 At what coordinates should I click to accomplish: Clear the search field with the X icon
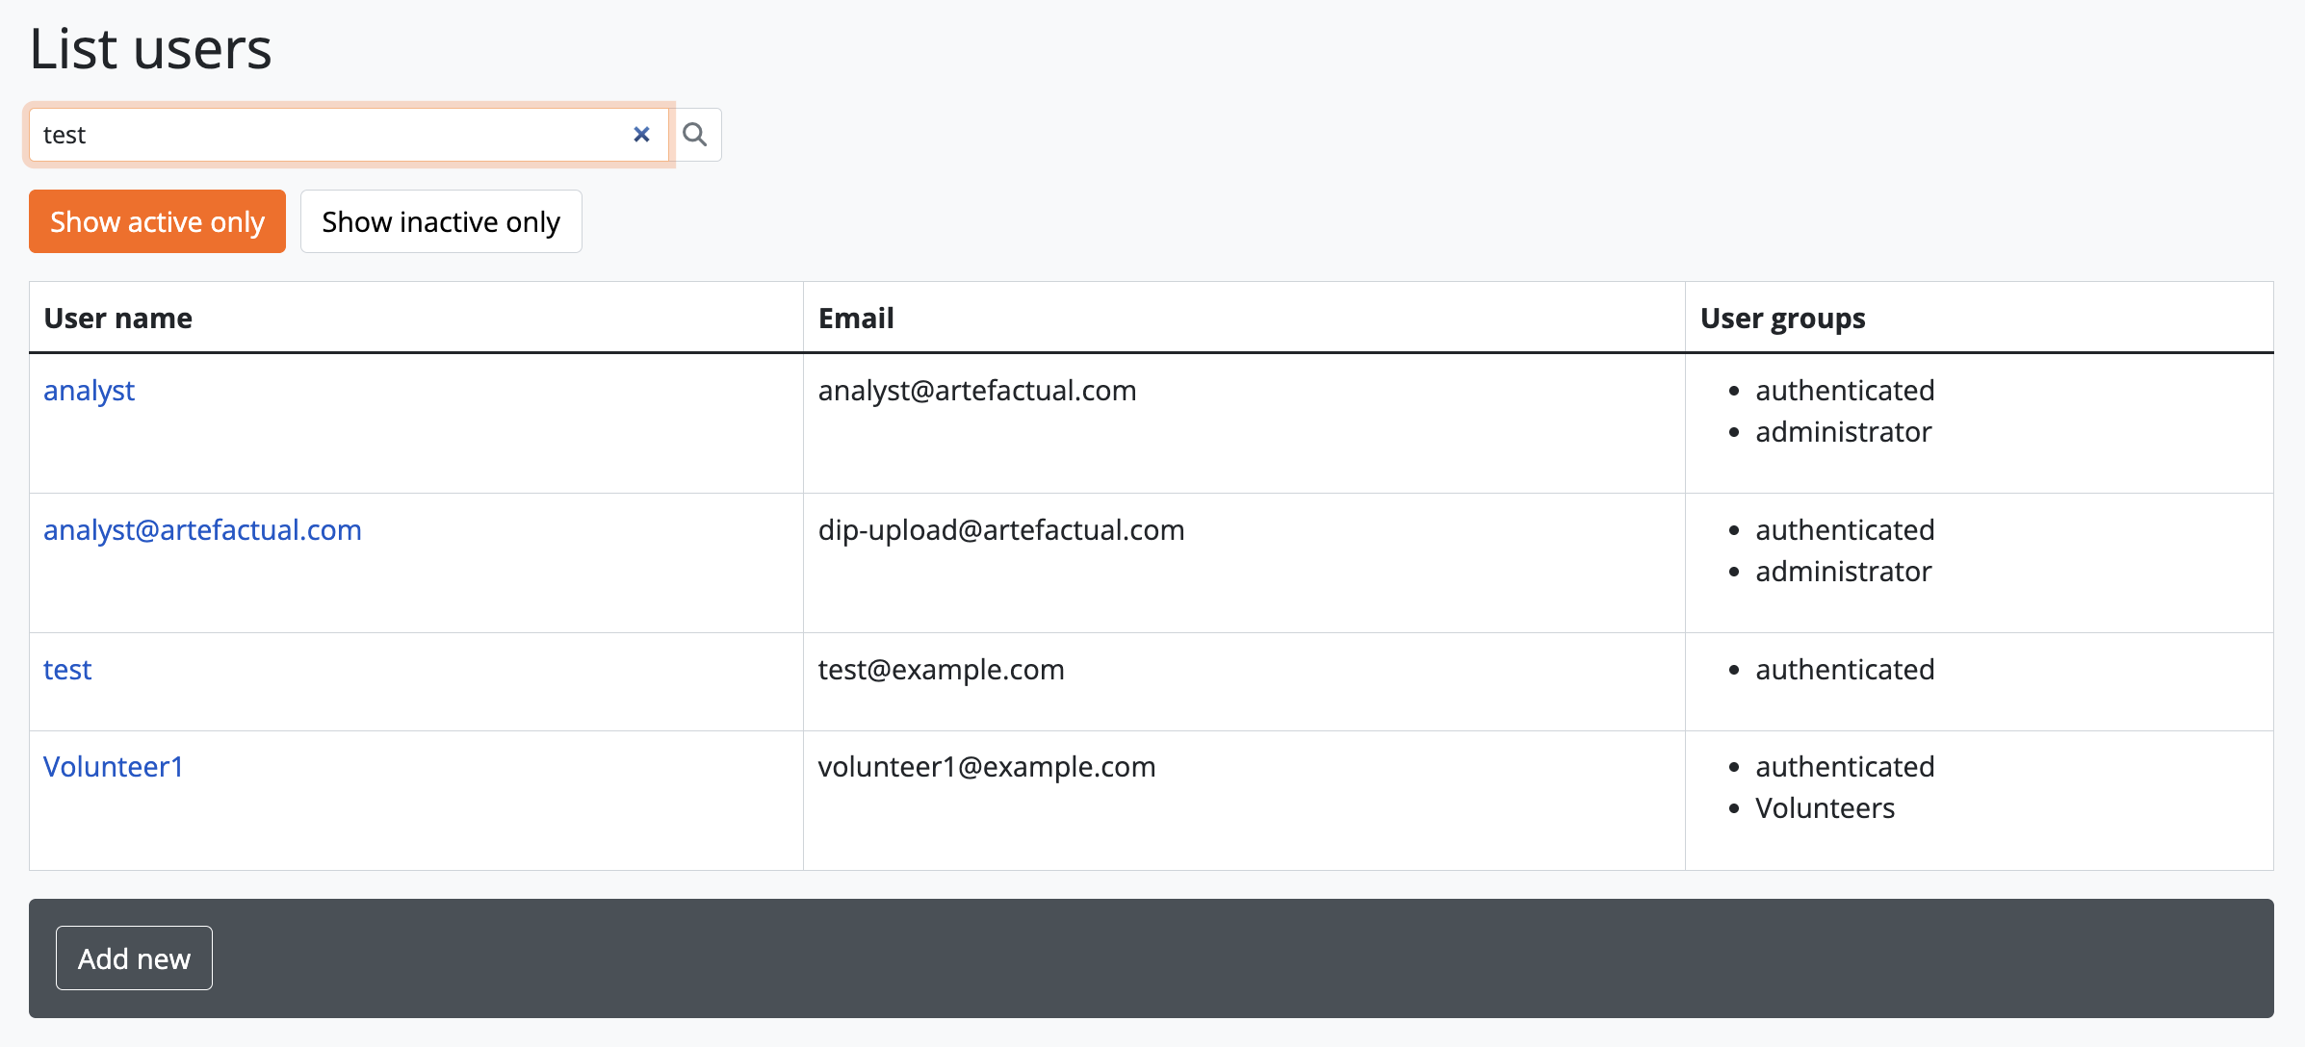coord(641,135)
